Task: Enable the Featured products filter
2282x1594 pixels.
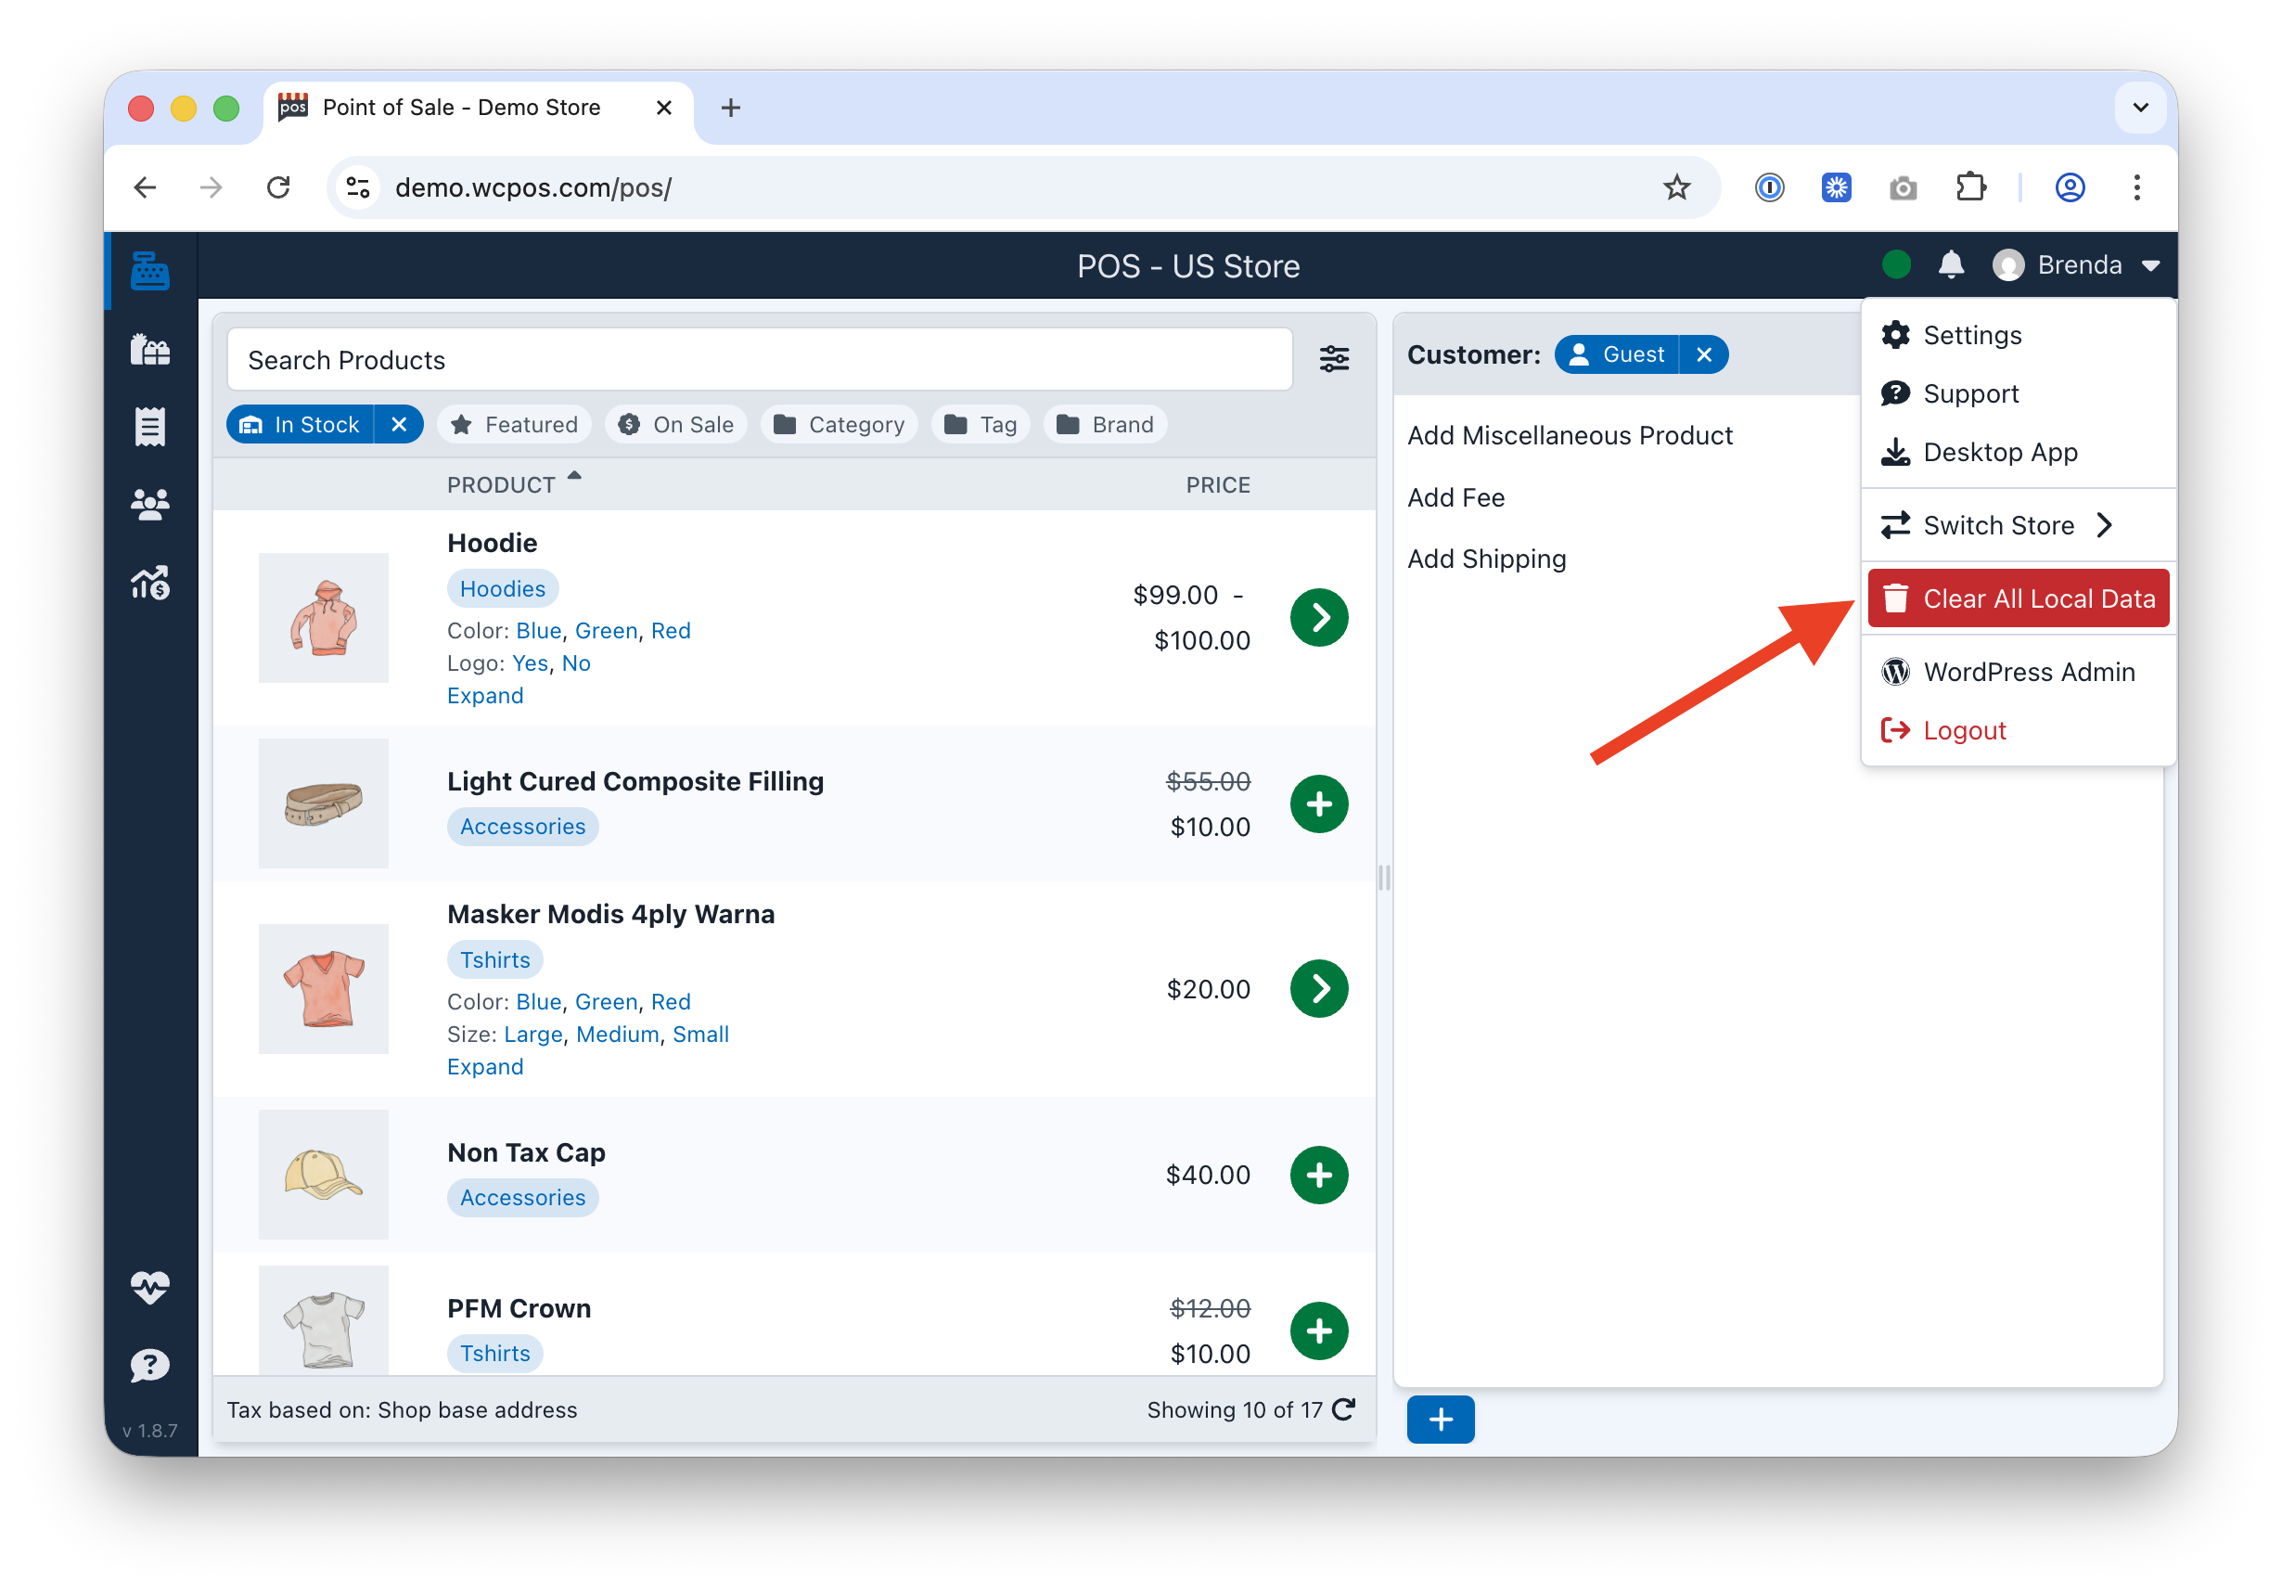Action: coord(515,424)
